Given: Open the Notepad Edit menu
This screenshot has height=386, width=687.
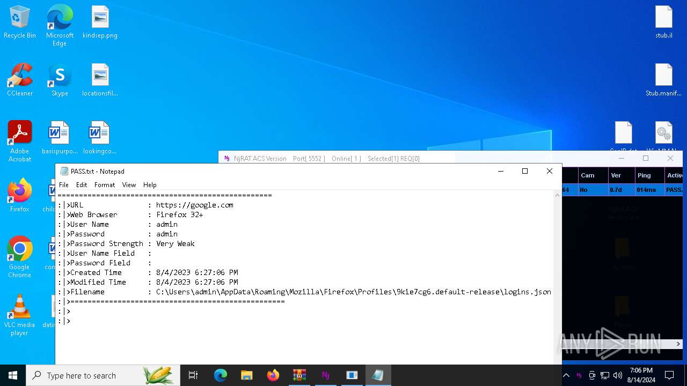Looking at the screenshot, I should click(x=82, y=184).
